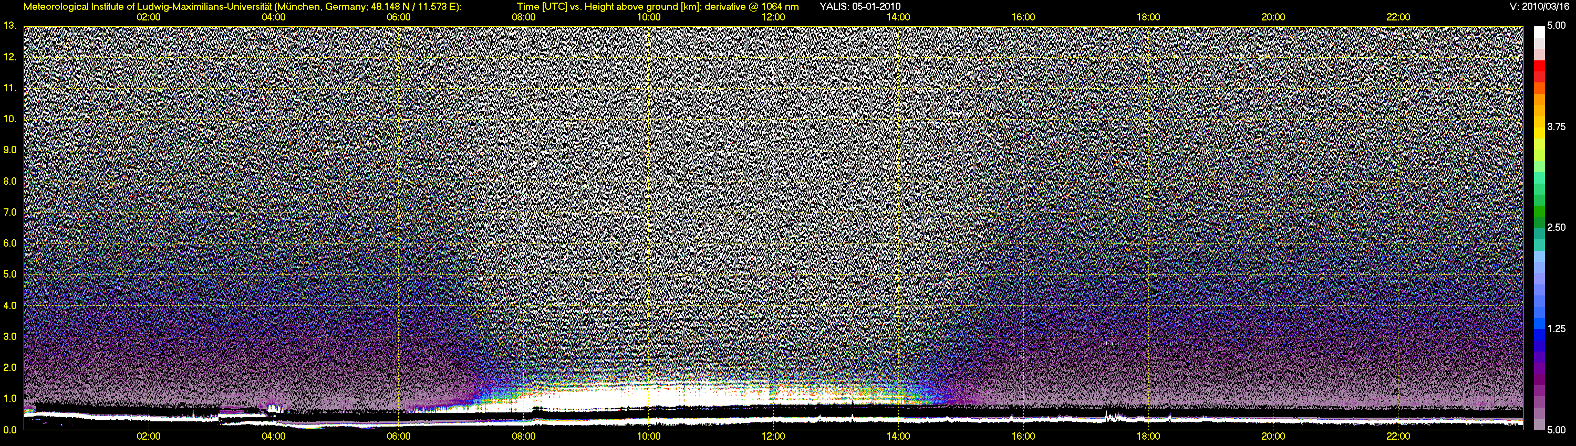
Task: Click the '1.0' height axis label
Action: pyautogui.click(x=9, y=398)
